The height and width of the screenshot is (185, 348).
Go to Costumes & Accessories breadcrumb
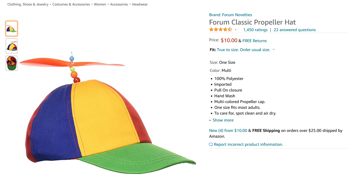click(71, 4)
